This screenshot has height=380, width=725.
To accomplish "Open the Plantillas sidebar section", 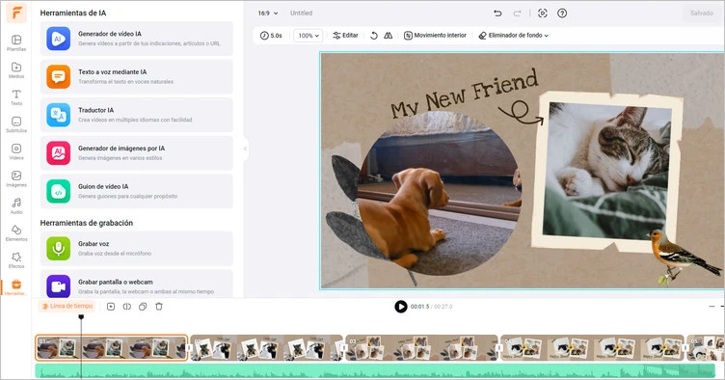I will (x=16, y=43).
